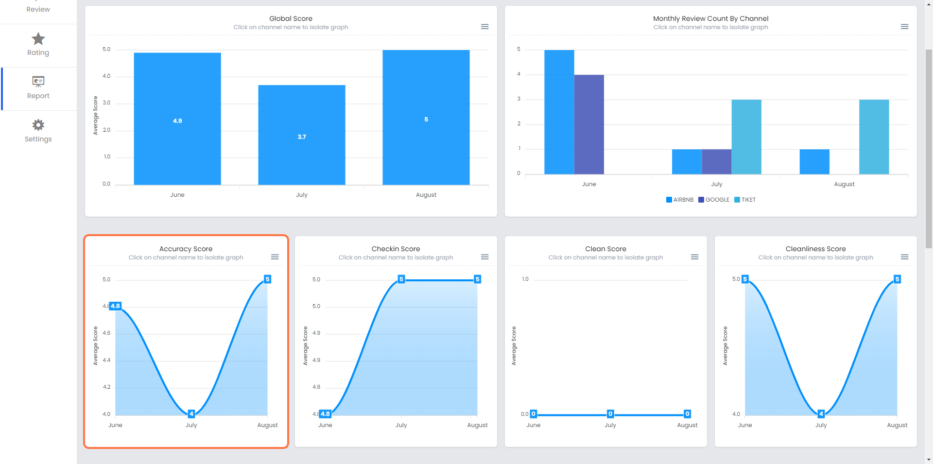Click the August TIKET review count bar
The image size is (933, 464).
874,137
